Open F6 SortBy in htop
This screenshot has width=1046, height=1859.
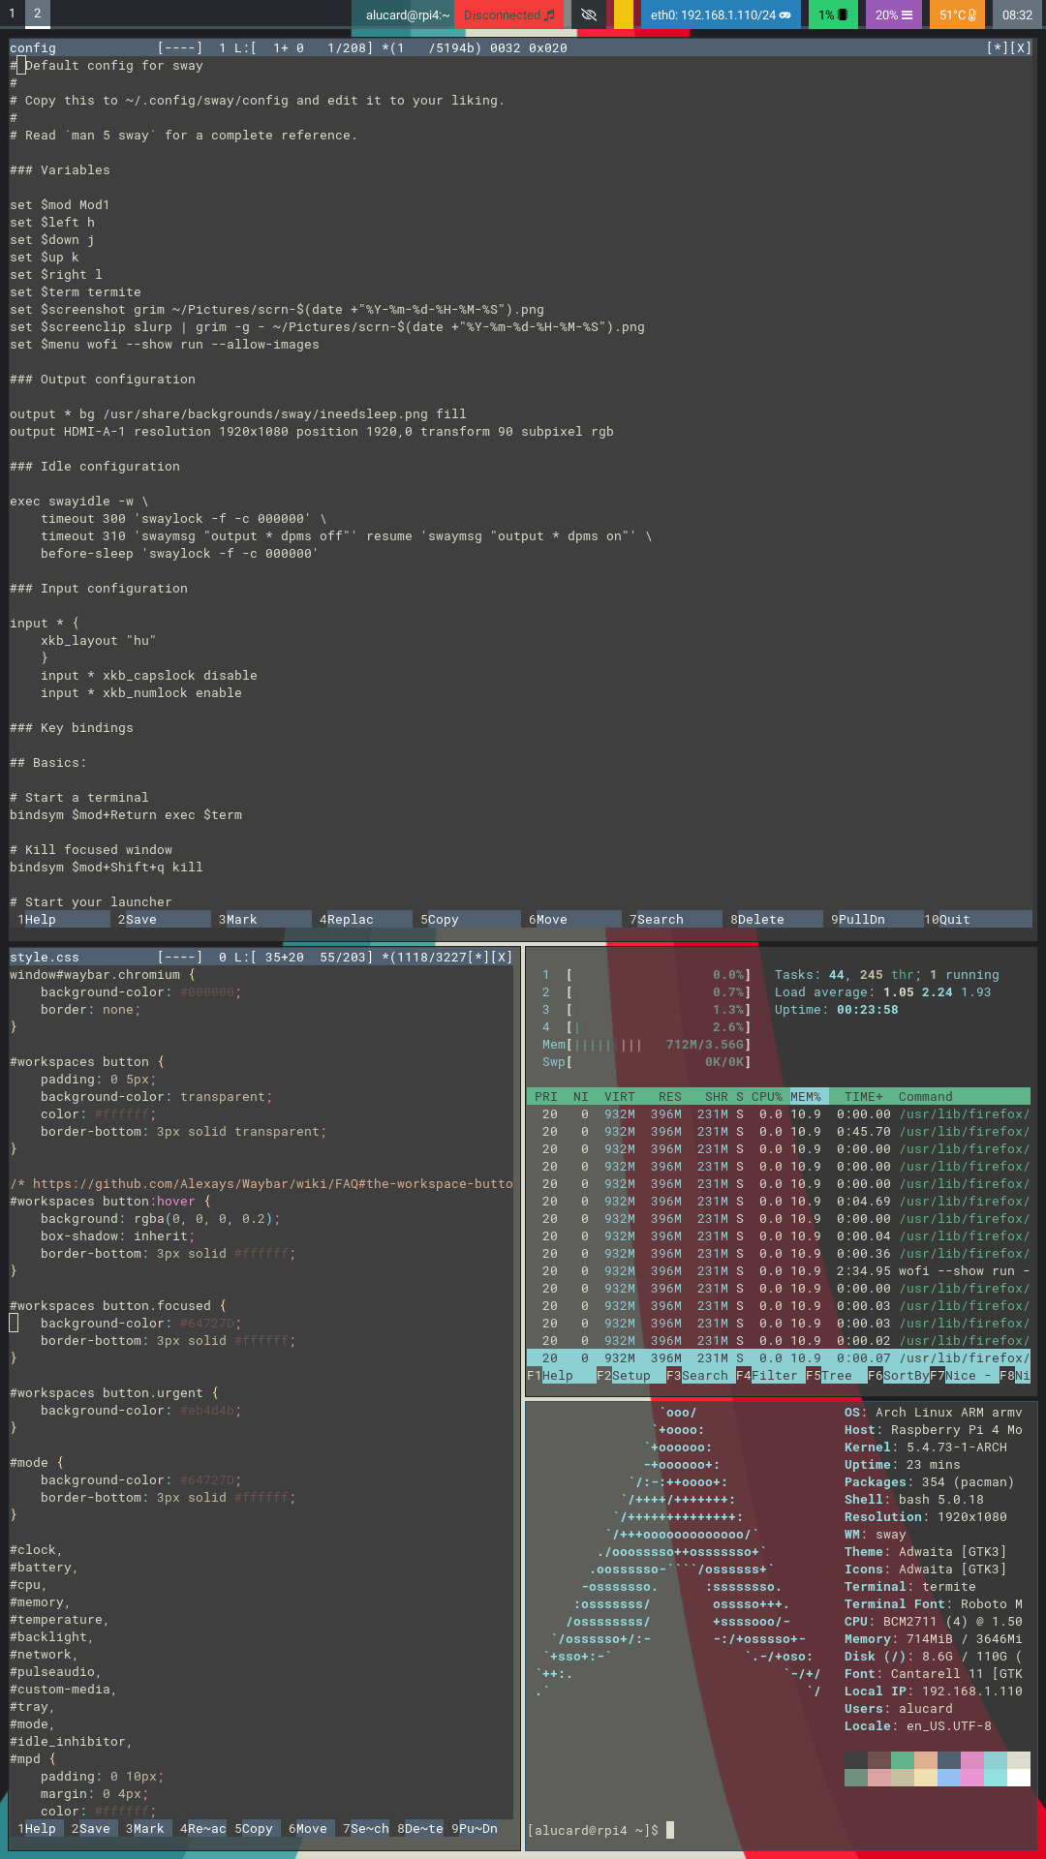pyautogui.click(x=899, y=1375)
